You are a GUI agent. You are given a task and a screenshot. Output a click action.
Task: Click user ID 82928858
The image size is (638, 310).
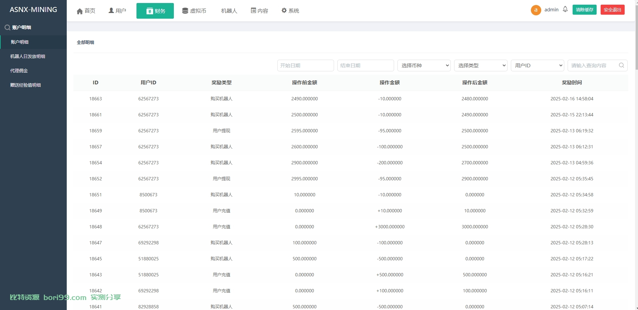pos(148,307)
